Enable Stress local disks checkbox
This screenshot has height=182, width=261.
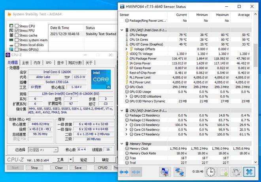[17, 45]
